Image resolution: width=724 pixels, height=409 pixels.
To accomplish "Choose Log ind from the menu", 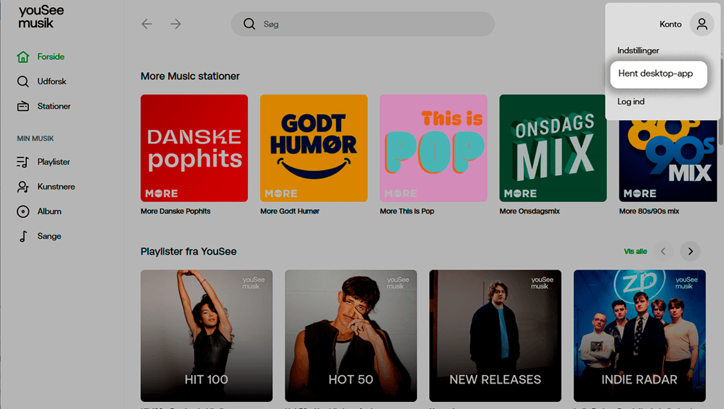I will (630, 101).
